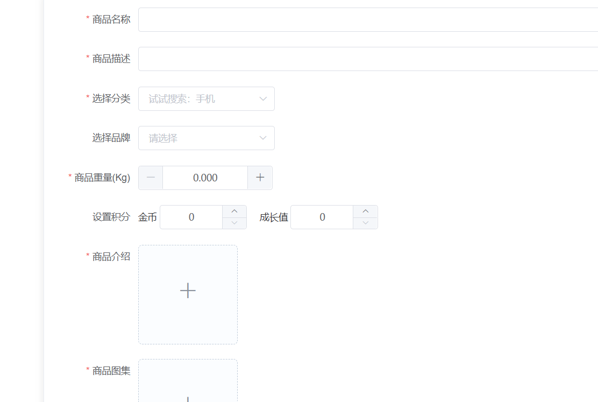The height and width of the screenshot is (402, 598).
Task: Click the 商品重量(Kg) label text
Action: click(x=102, y=178)
